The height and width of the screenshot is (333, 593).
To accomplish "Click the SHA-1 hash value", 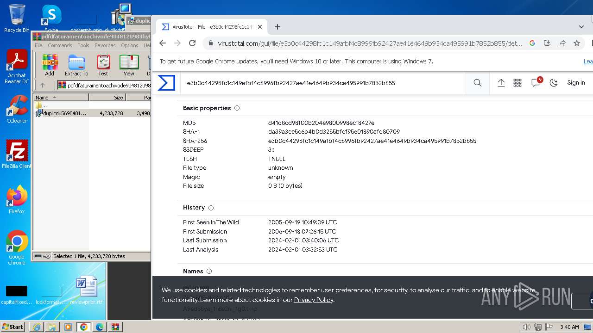I will coord(334,132).
